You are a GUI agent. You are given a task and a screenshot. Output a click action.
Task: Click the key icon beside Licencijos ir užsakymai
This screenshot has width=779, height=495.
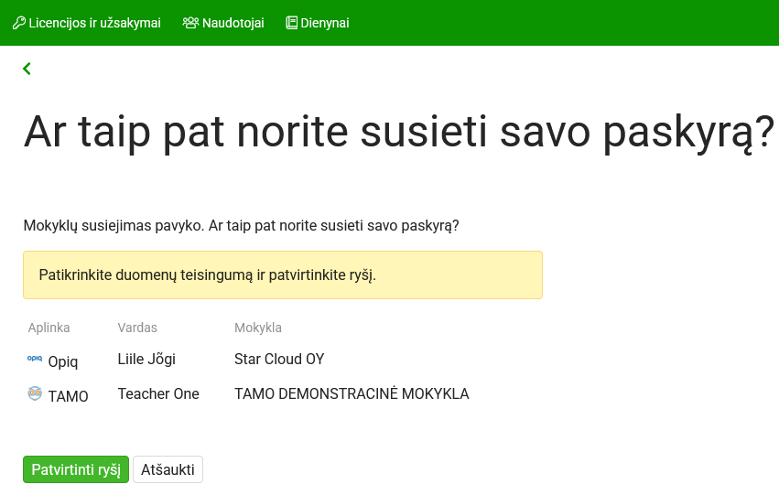18,23
